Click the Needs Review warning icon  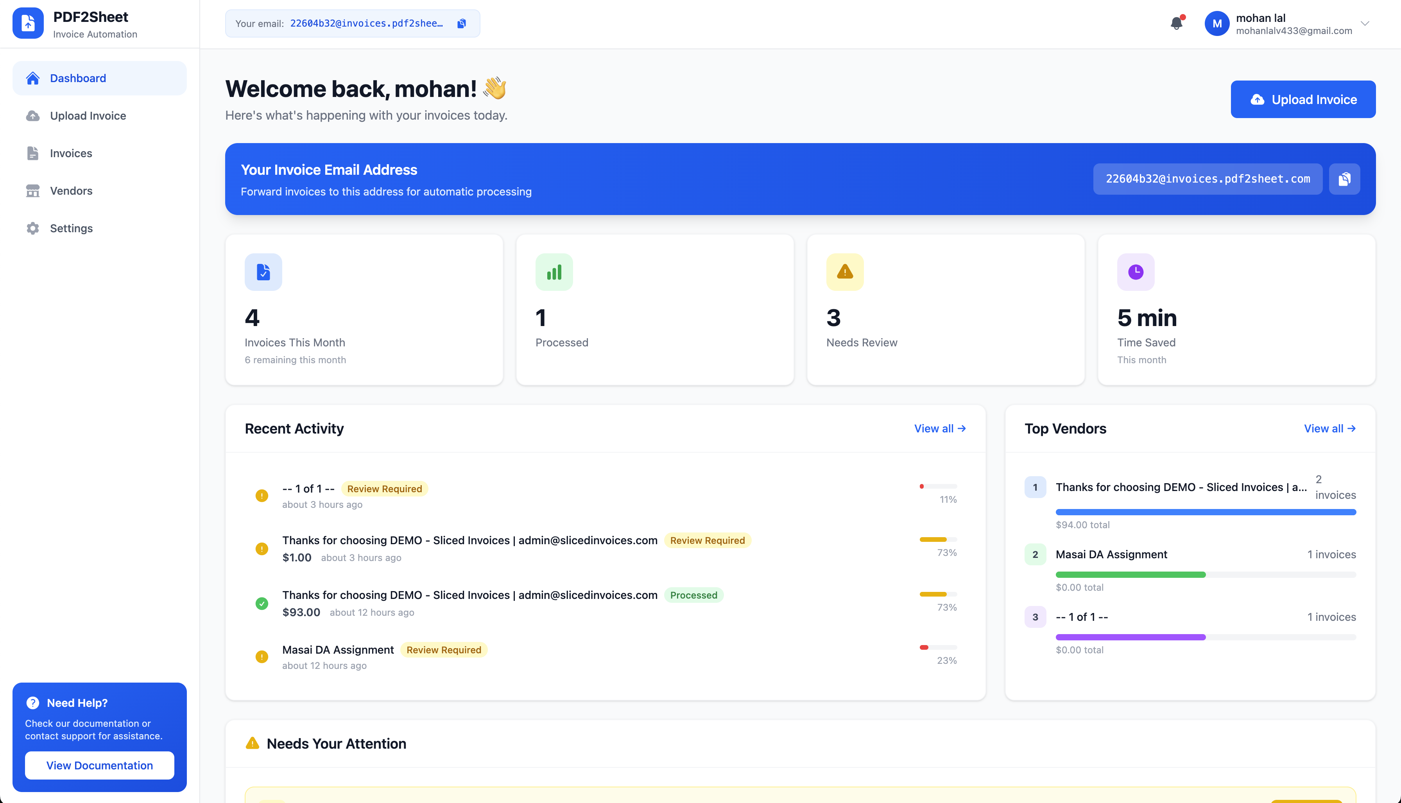[x=844, y=272]
